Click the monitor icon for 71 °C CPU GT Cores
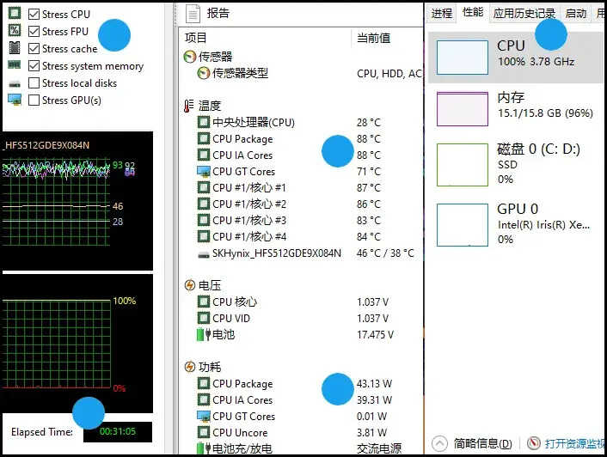Viewport: 607px width, 457px height. tap(204, 171)
